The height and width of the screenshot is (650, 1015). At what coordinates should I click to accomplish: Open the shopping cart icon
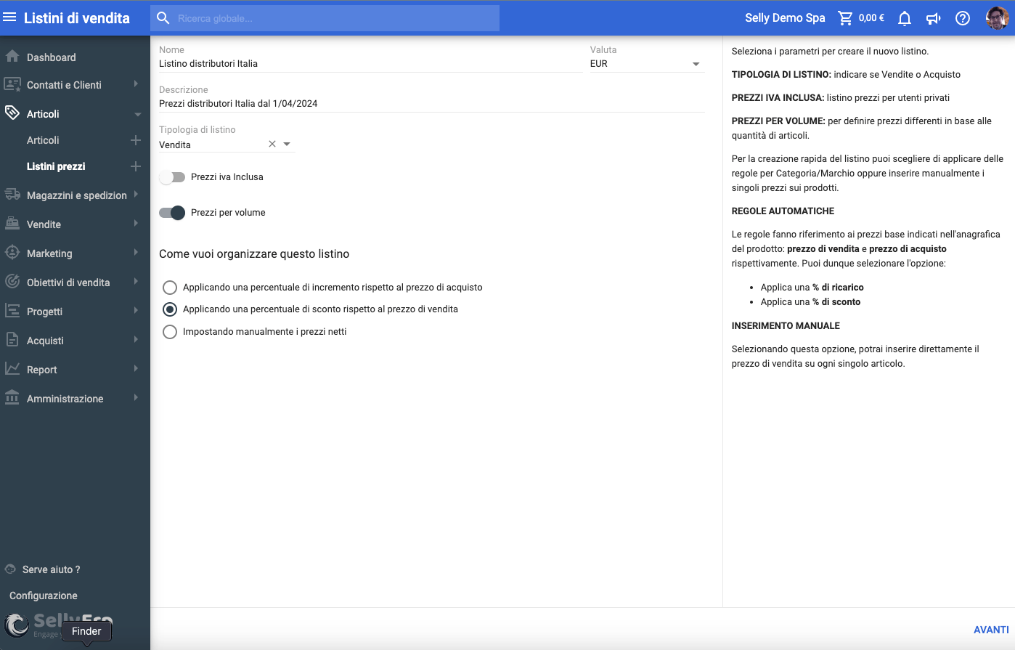(x=845, y=18)
